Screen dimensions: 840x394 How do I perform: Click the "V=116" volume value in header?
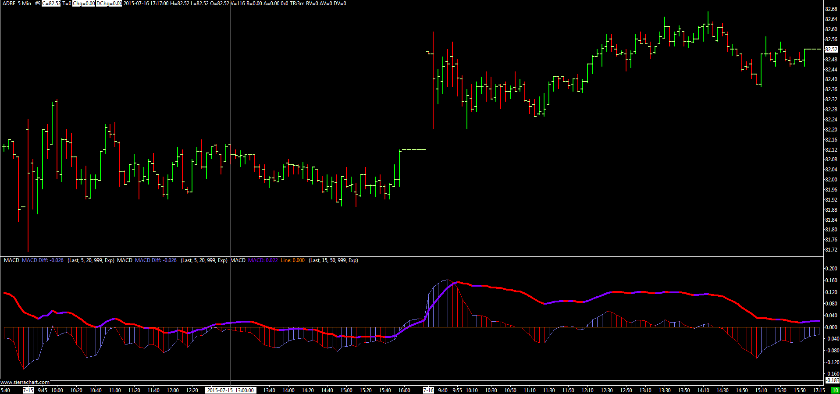[x=238, y=4]
